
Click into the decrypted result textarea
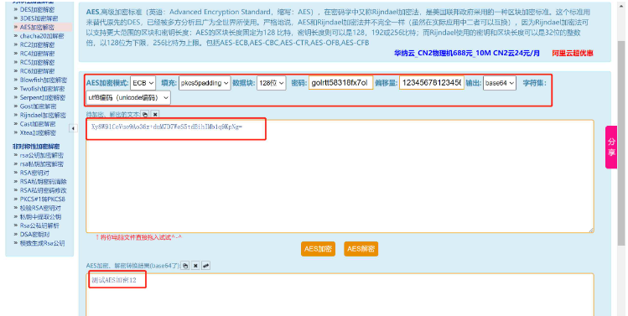(x=340, y=295)
